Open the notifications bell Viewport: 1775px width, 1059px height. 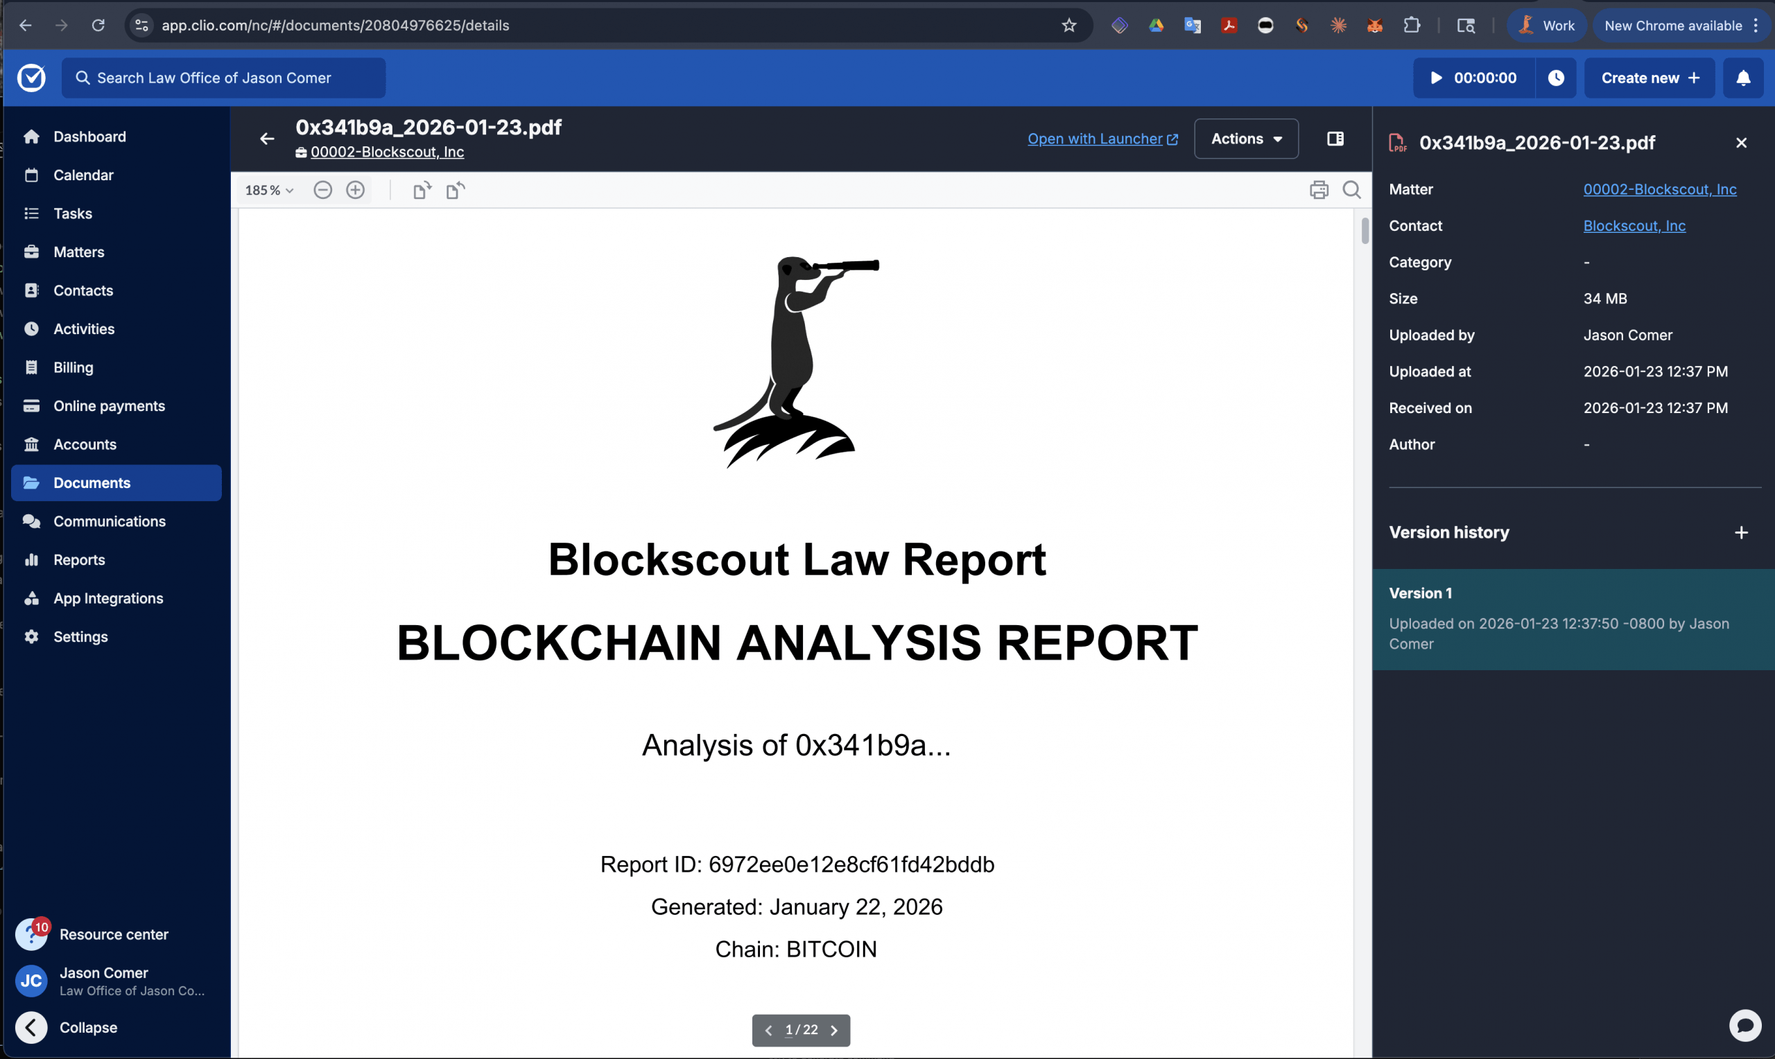click(1743, 78)
